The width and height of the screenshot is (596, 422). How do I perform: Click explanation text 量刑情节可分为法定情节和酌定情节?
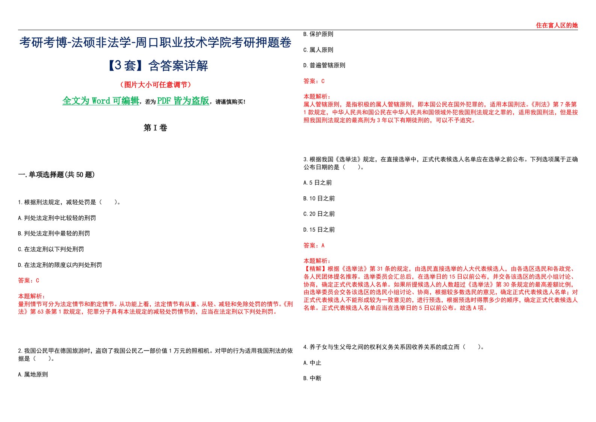click(x=155, y=308)
